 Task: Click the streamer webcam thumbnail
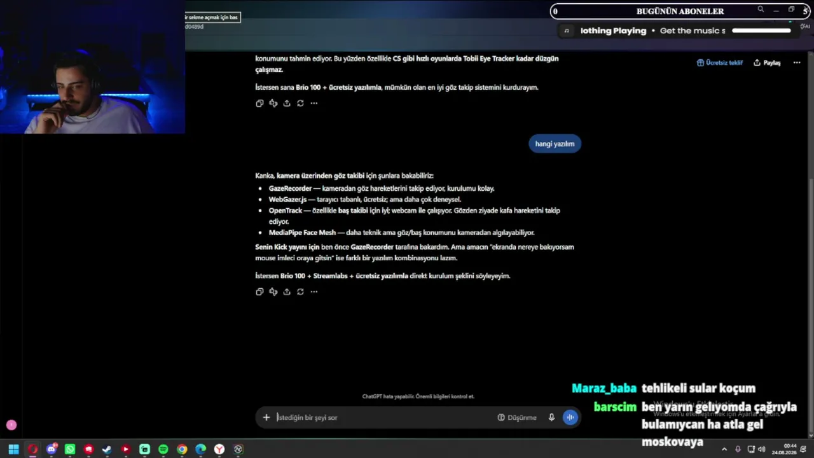tap(92, 67)
